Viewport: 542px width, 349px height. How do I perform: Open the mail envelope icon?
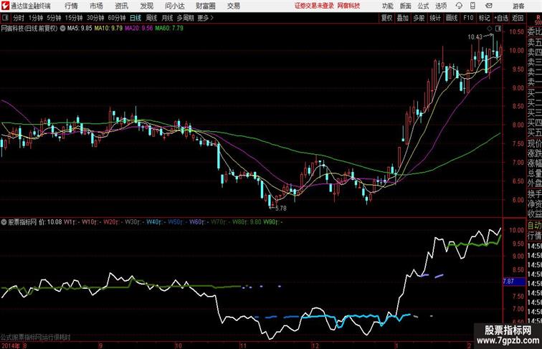pos(489,6)
